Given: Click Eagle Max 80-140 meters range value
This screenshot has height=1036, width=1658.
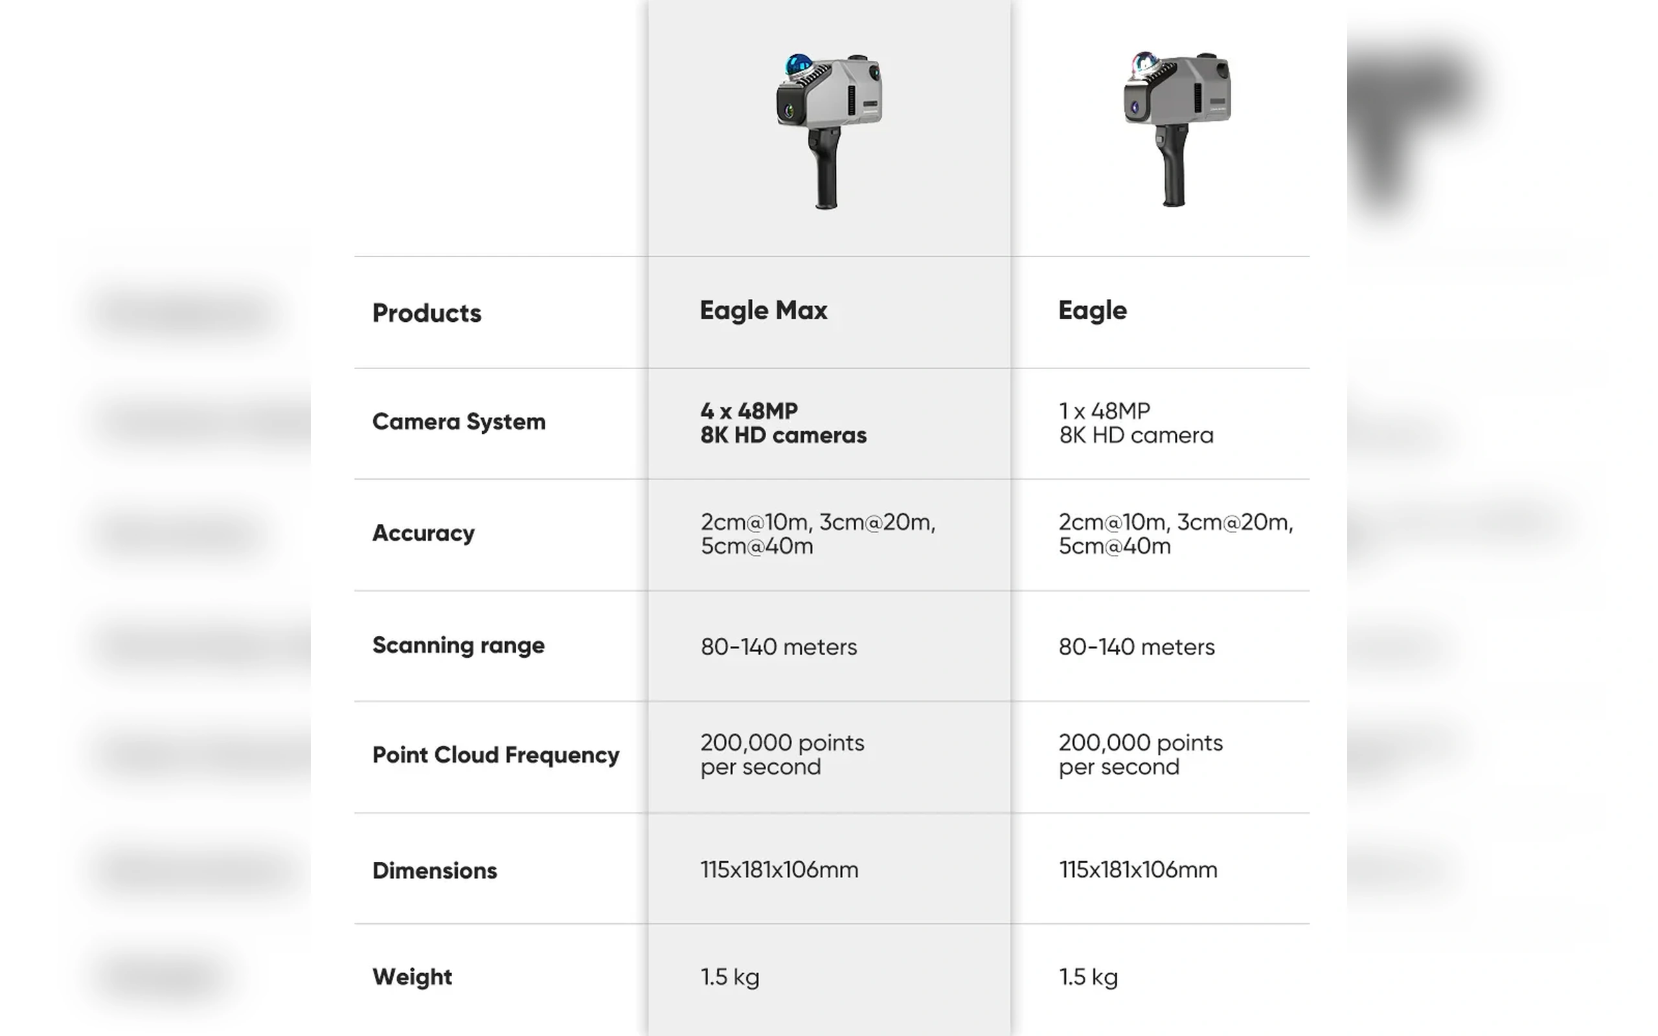Looking at the screenshot, I should tap(778, 647).
